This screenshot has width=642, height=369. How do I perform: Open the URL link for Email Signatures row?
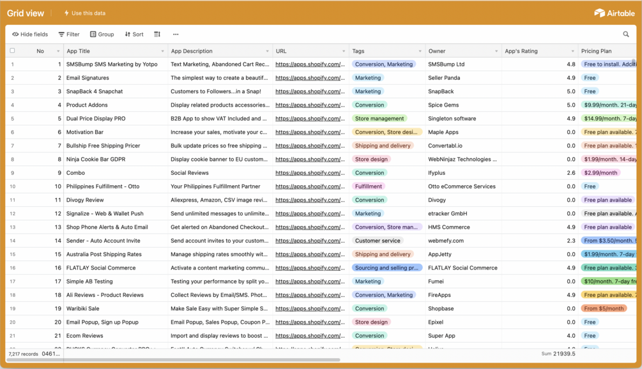310,78
